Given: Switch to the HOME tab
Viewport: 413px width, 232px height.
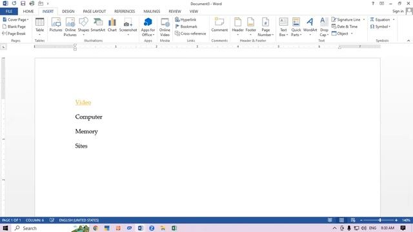Looking at the screenshot, I should 28,12.
